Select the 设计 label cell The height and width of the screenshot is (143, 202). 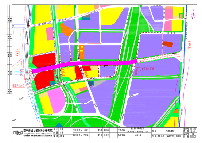56,129
